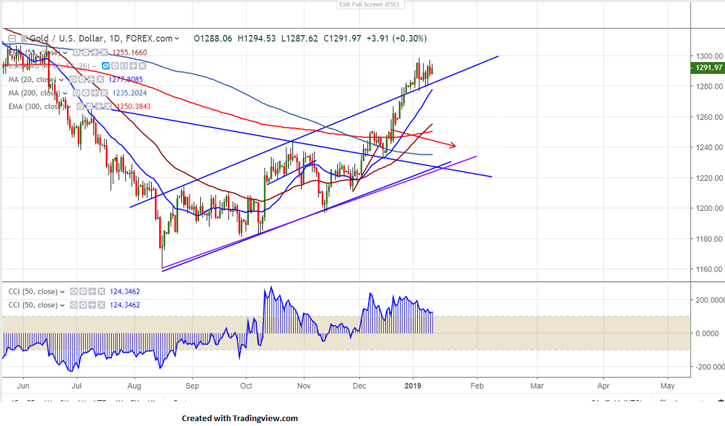Open MA (200, close) settings gear
Image resolution: width=725 pixels, height=426 pixels.
click(85, 93)
